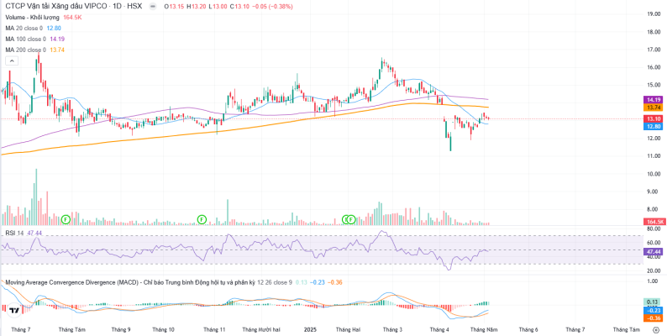Click the open value O13.15 in header
The image size is (667, 336).
pyautogui.click(x=174, y=7)
